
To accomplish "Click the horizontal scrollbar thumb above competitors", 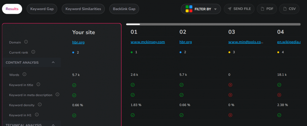I will [x=133, y=24].
